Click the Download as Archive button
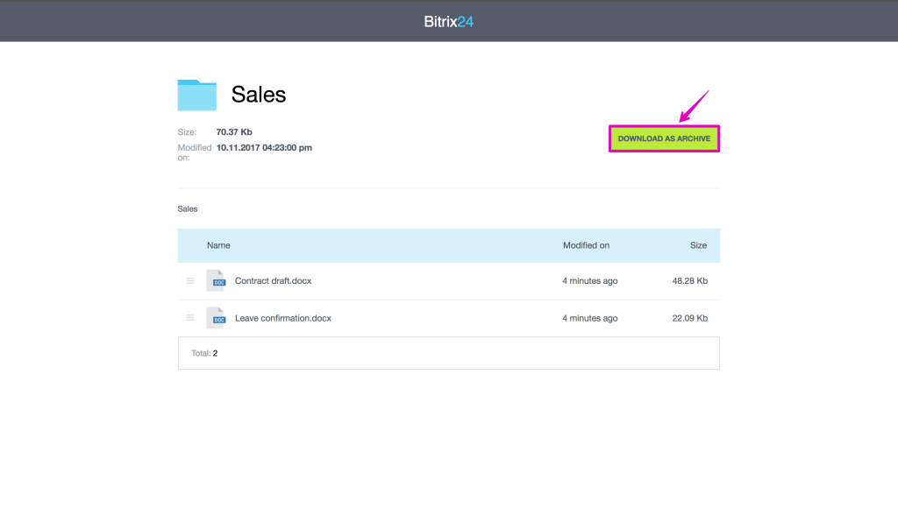This screenshot has width=898, height=516. click(664, 138)
